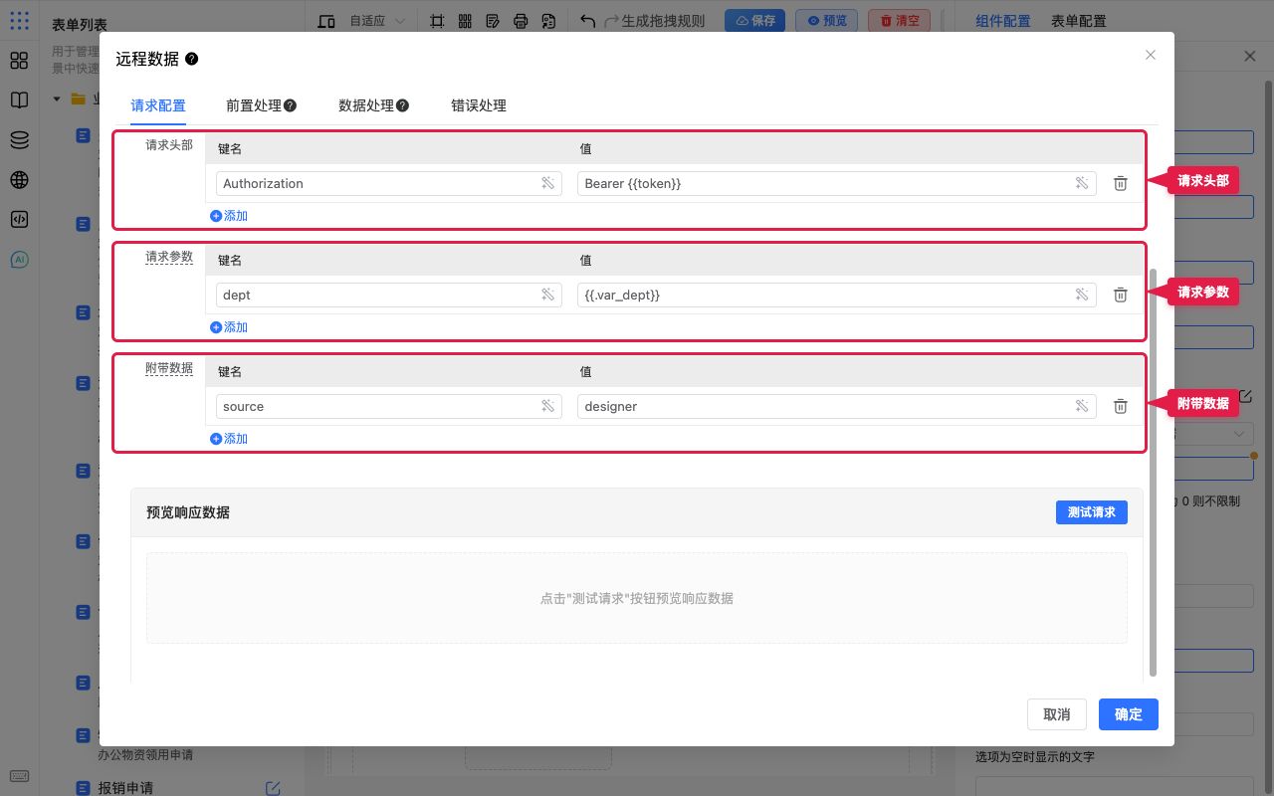Open the grid dashboard icon in left sidebar
1274x796 pixels.
(19, 61)
